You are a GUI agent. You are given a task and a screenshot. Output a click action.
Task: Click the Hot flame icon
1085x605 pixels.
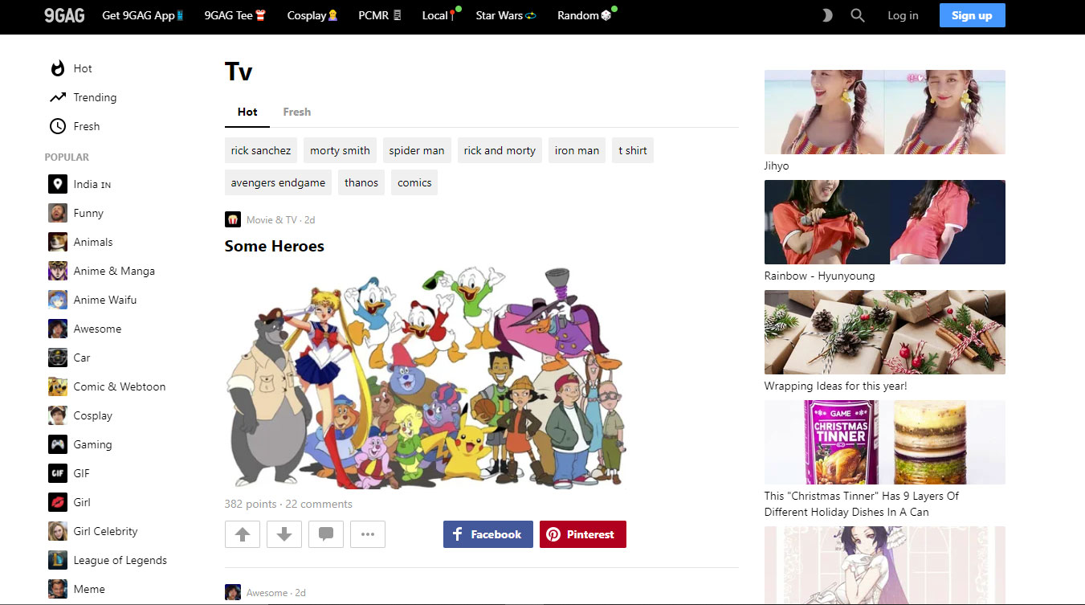click(x=57, y=68)
